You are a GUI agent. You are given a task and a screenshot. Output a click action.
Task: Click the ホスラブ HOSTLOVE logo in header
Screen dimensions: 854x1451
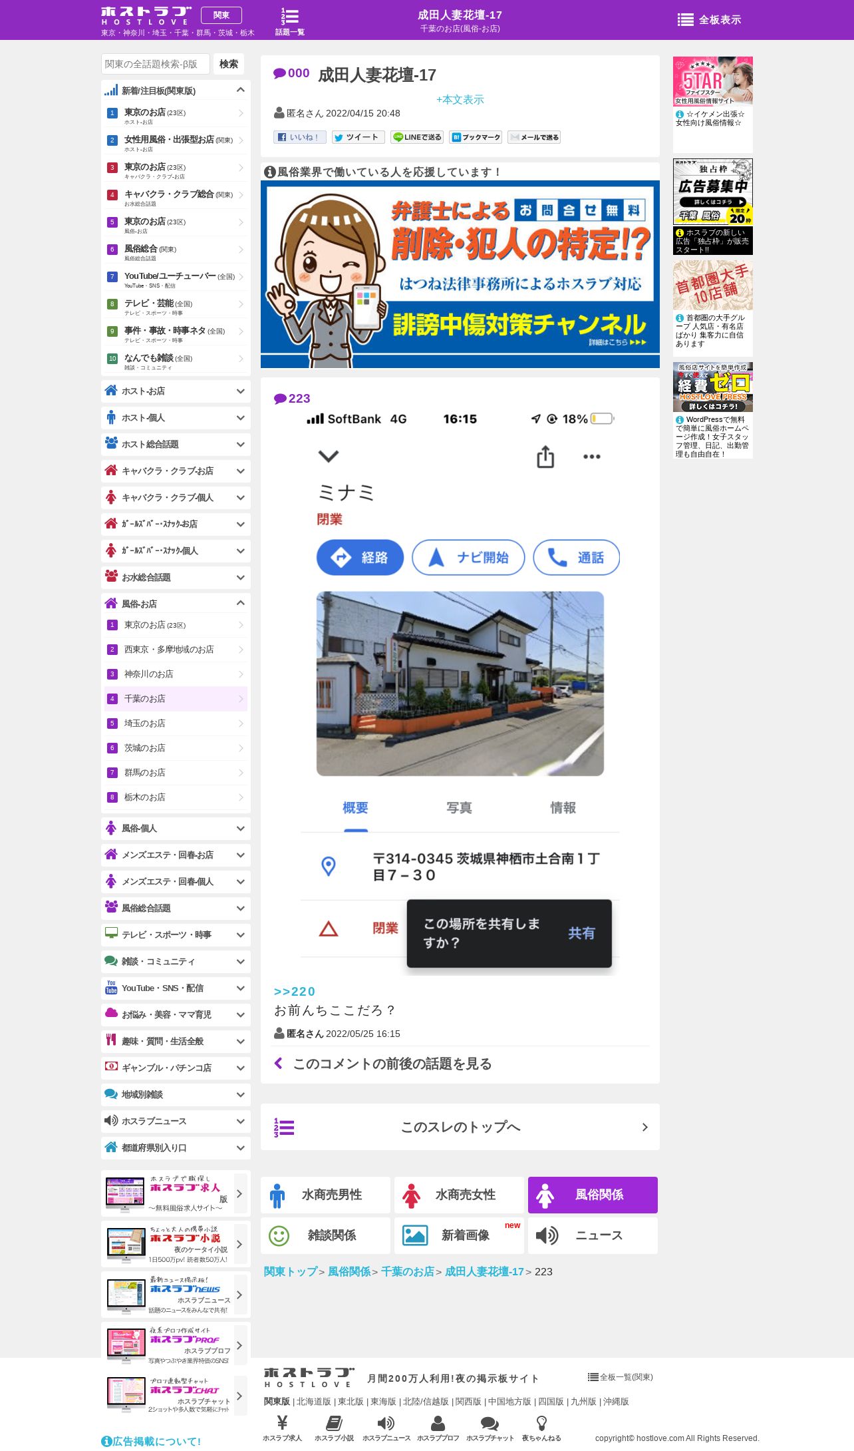(146, 16)
